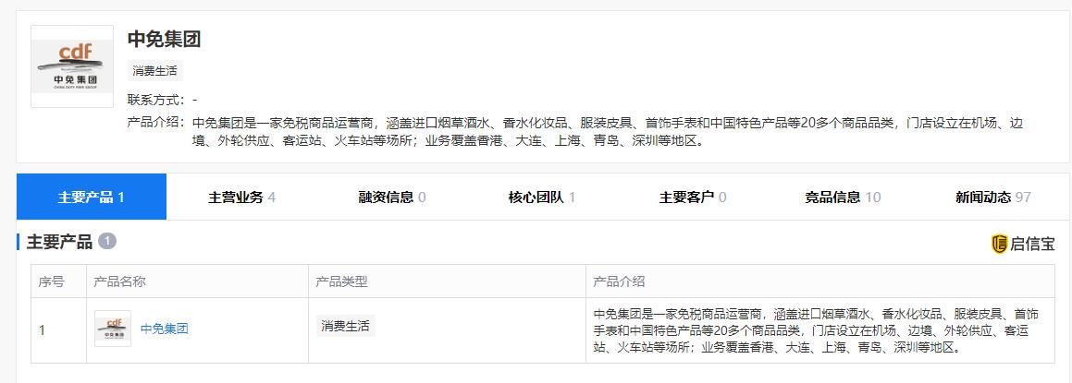Viewport: 1072px width, 383px height.
Task: Click the product description text in table row
Action: click(816, 330)
